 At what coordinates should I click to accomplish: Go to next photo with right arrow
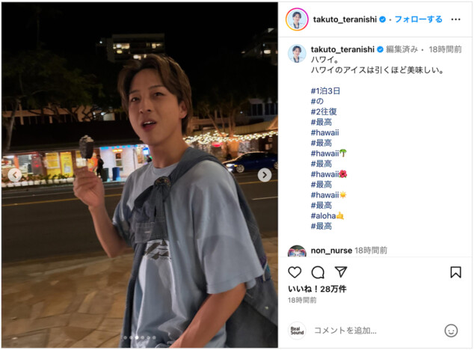pyautogui.click(x=265, y=175)
